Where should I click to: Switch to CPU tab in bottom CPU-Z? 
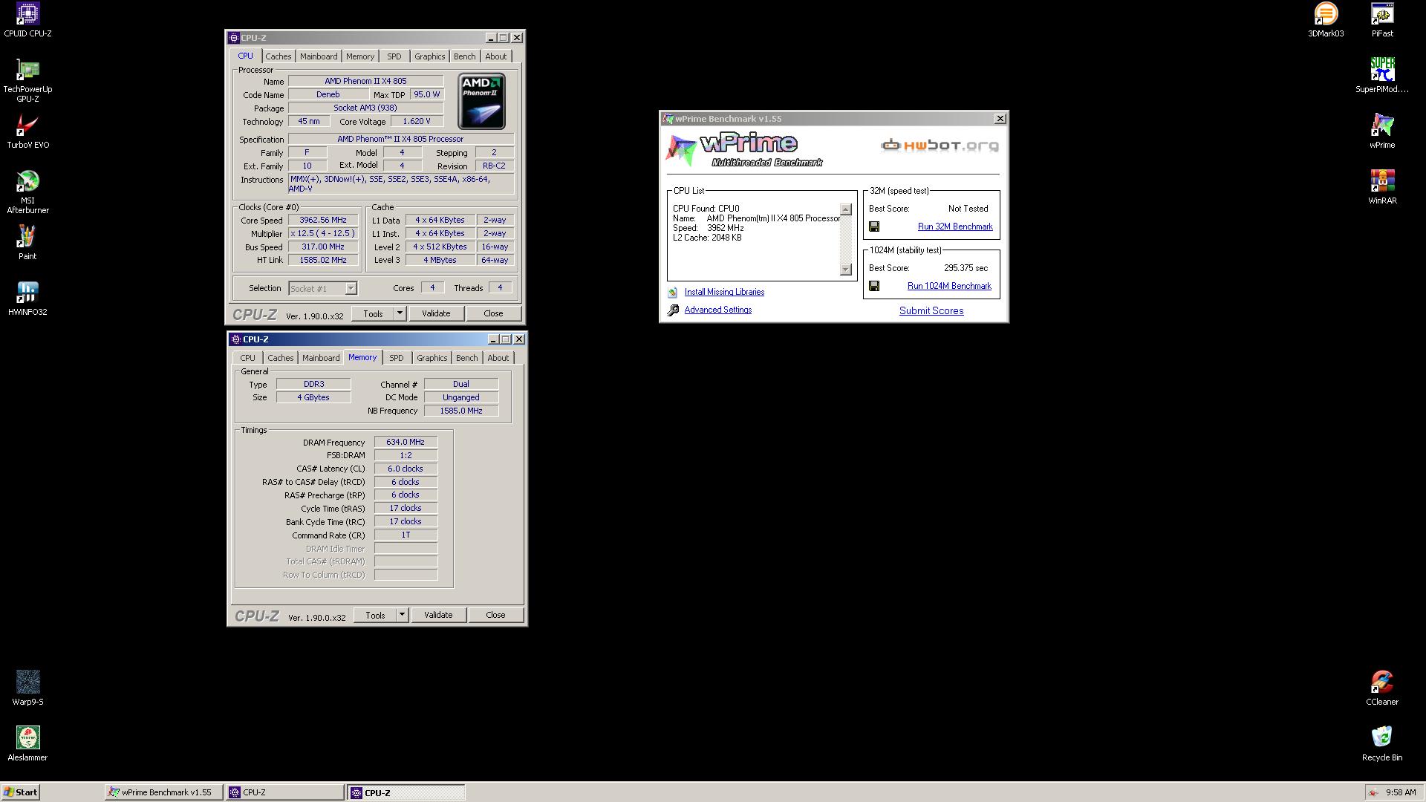pos(247,358)
